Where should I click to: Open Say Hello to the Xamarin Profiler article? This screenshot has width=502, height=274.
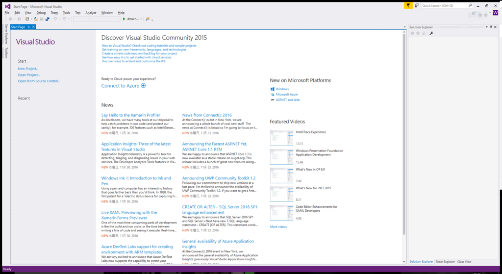click(x=130, y=115)
